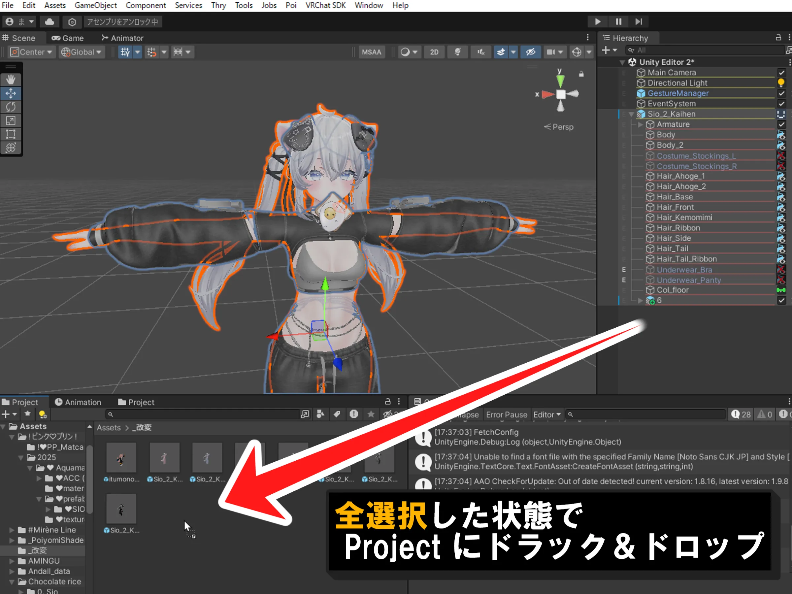Click search by label icon in Project
The image size is (792, 594).
click(337, 414)
